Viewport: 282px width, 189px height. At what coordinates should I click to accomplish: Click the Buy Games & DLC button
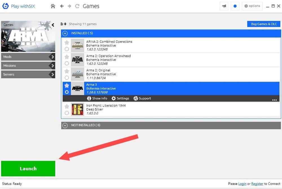(x=264, y=24)
